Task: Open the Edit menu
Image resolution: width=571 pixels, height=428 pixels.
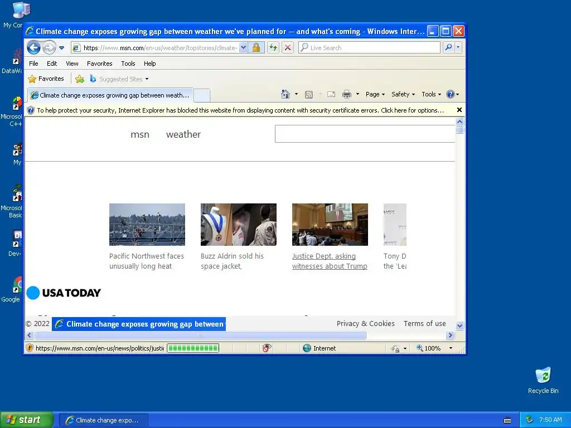Action: tap(52, 64)
